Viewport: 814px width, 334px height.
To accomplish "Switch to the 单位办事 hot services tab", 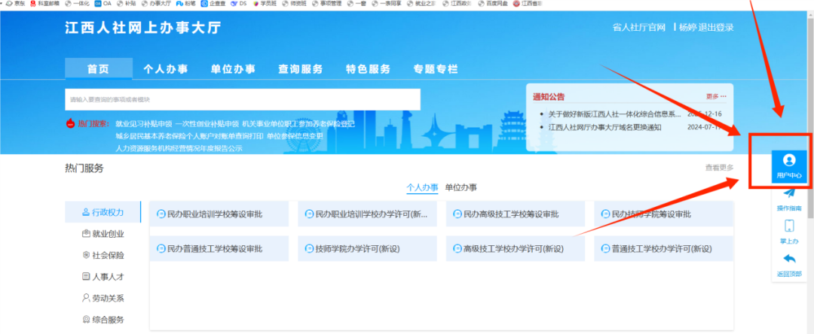I will click(461, 187).
